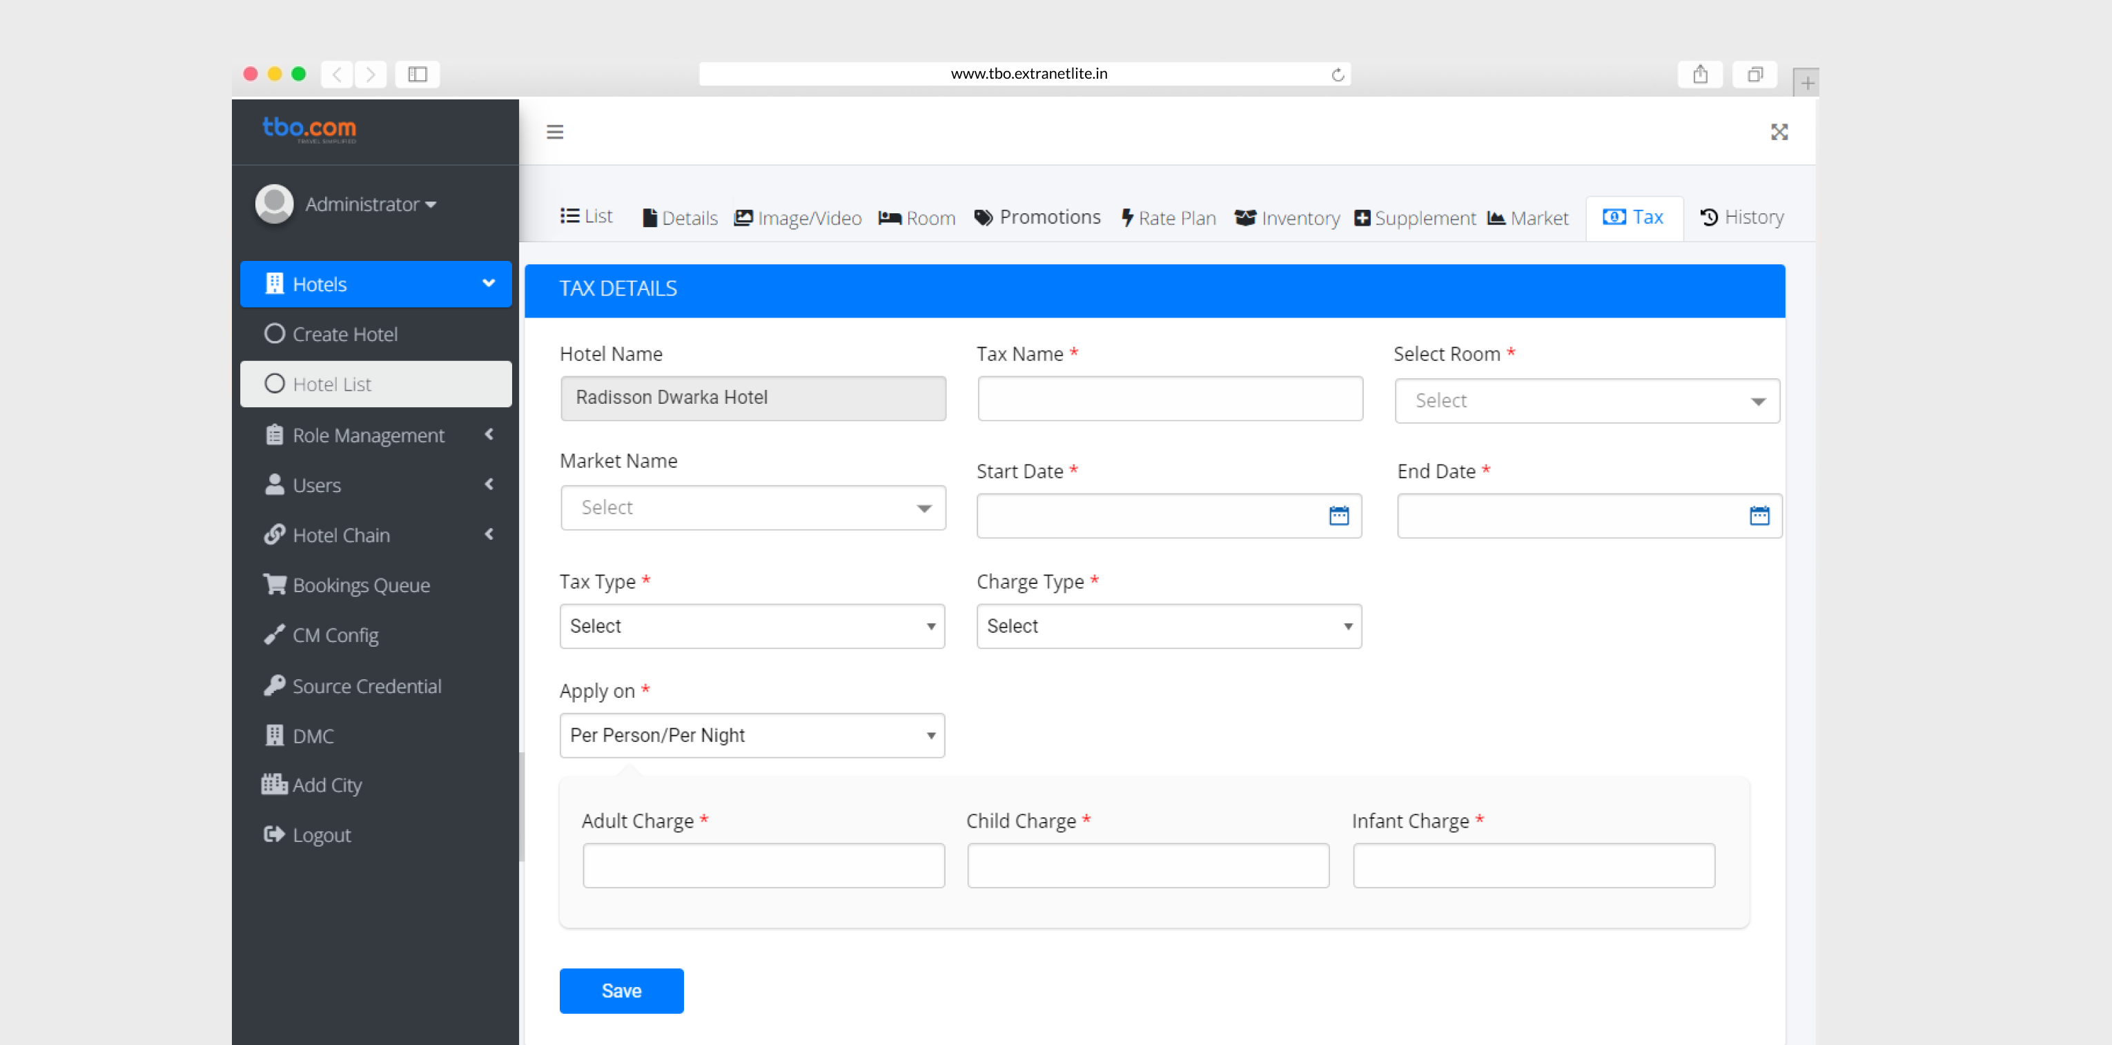Open Select Room dropdown

point(1587,401)
